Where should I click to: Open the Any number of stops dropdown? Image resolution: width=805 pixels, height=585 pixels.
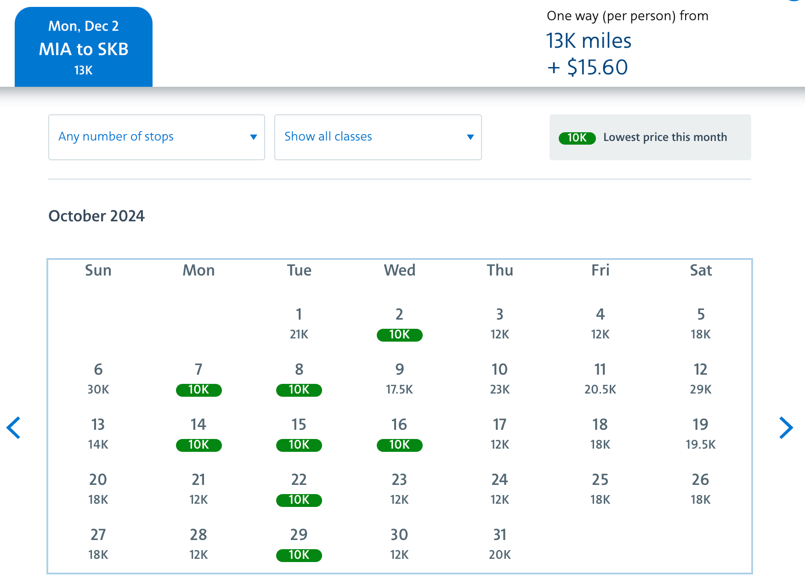(x=156, y=137)
